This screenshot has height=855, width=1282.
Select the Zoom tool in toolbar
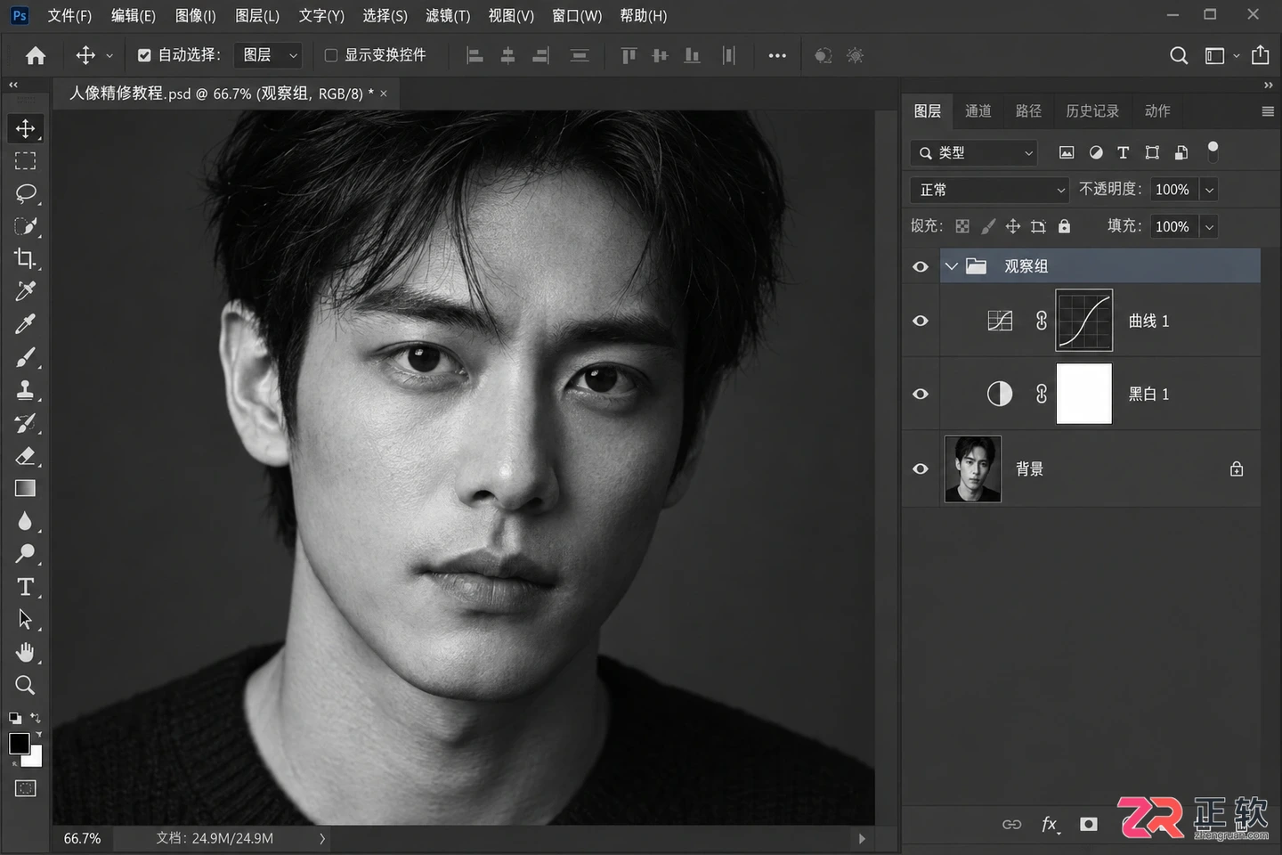click(x=25, y=685)
